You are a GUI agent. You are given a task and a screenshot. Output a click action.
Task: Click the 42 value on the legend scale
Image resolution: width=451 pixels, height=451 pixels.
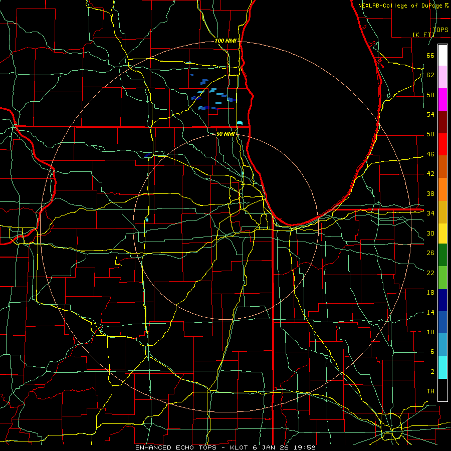(x=430, y=174)
